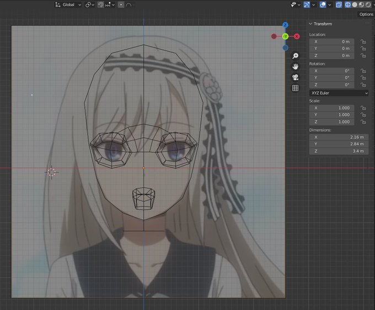The image size is (375, 310).
Task: Toggle the Show Gizmo button
Action: tap(307, 4)
